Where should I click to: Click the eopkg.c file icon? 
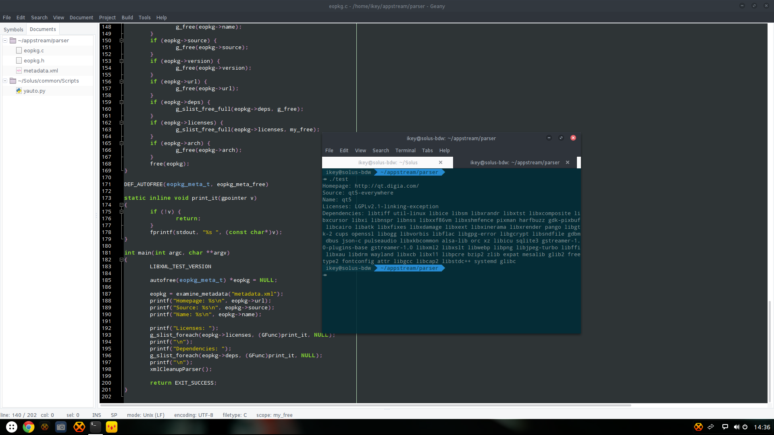19,50
